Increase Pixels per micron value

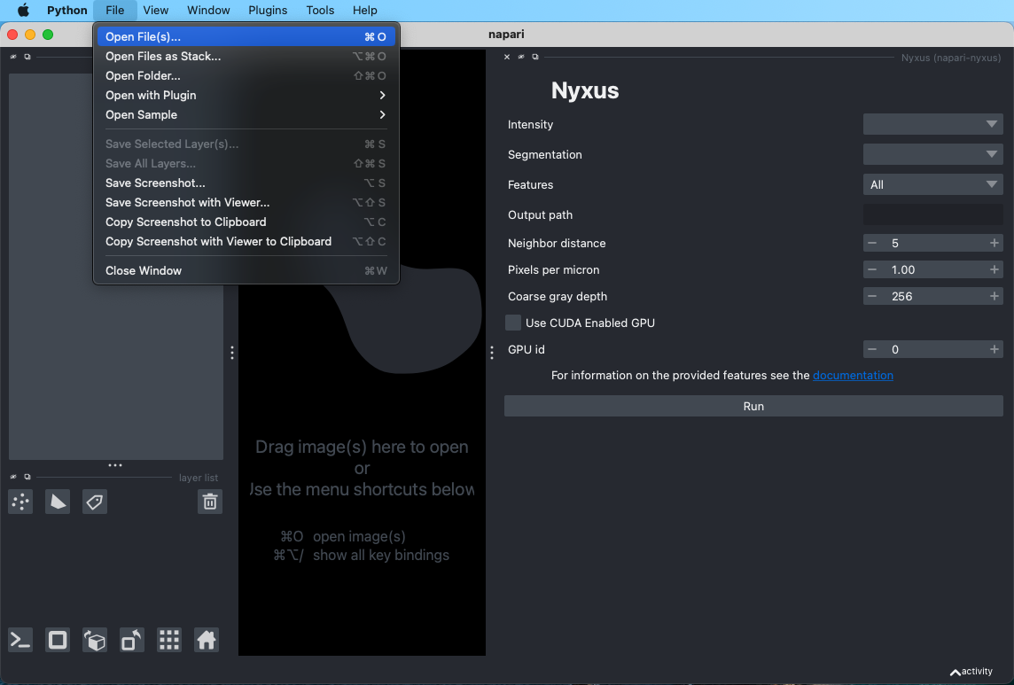[994, 269]
